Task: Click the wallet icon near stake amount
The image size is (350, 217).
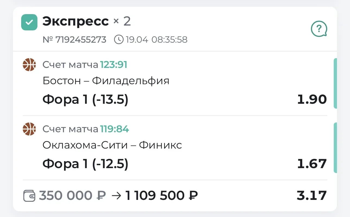Action: [x=29, y=196]
